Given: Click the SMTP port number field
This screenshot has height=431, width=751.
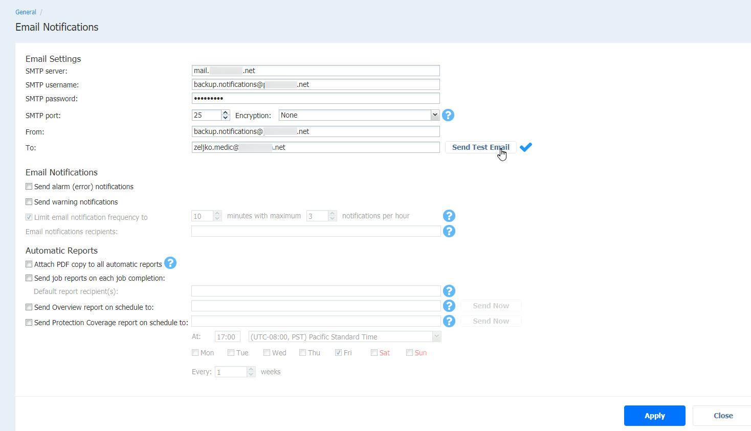Looking at the screenshot, I should [207, 115].
